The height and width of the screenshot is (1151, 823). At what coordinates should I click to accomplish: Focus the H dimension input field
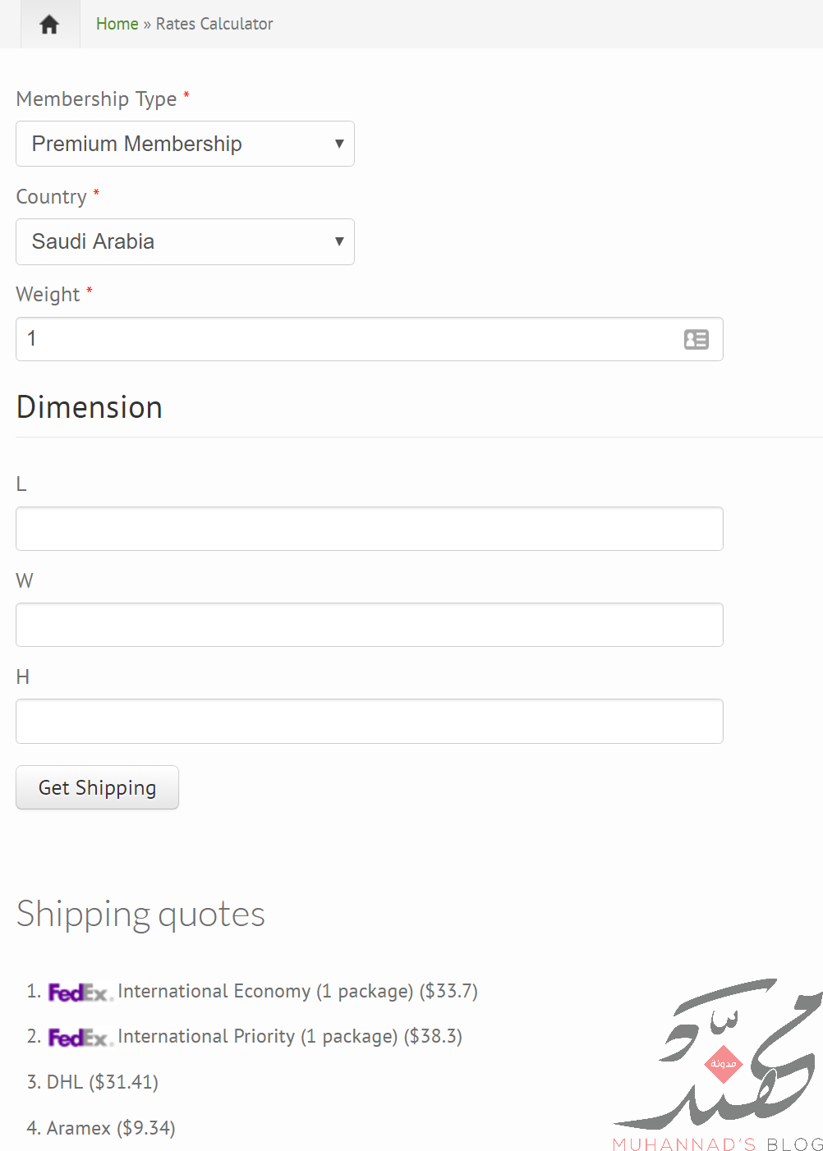pyautogui.click(x=369, y=721)
